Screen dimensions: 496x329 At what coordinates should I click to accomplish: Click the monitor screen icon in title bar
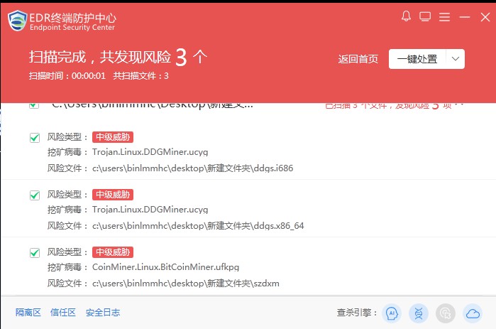(425, 16)
